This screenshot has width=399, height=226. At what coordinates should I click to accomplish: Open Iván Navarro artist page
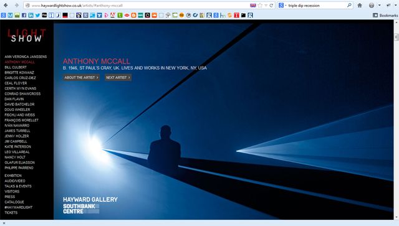point(17,126)
